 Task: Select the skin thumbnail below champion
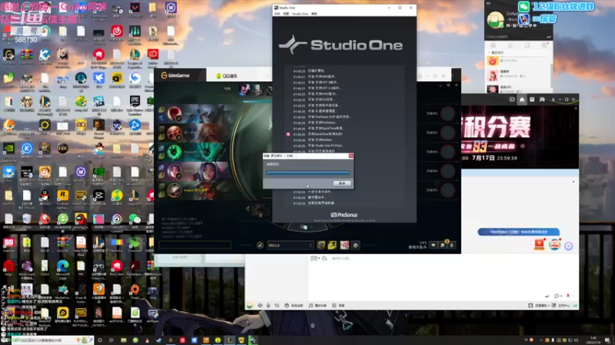261,209
